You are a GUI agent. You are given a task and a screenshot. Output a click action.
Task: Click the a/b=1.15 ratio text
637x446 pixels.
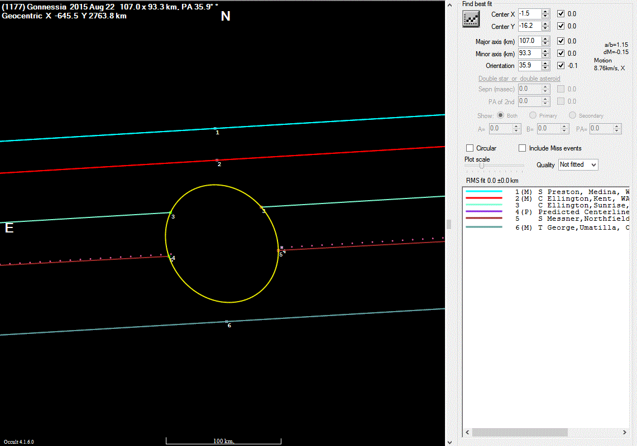tap(616, 45)
